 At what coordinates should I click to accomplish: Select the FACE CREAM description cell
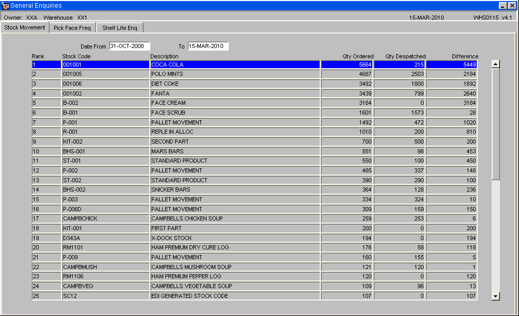tap(235, 103)
